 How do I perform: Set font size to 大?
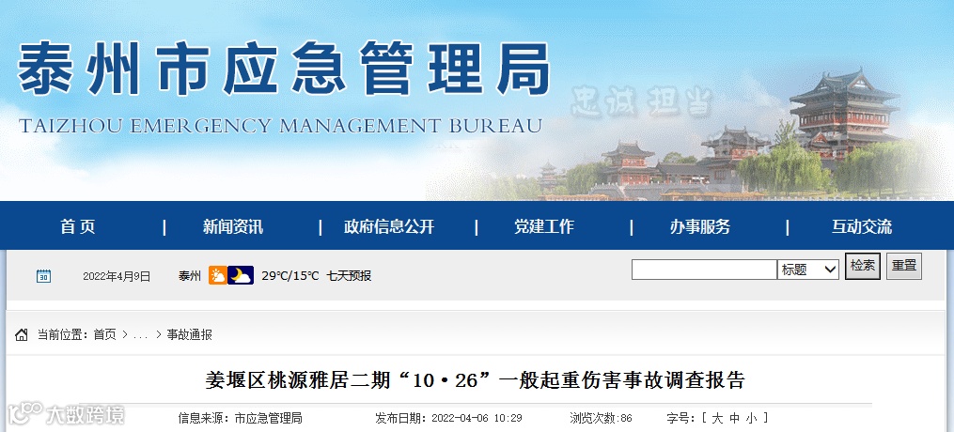(717, 418)
